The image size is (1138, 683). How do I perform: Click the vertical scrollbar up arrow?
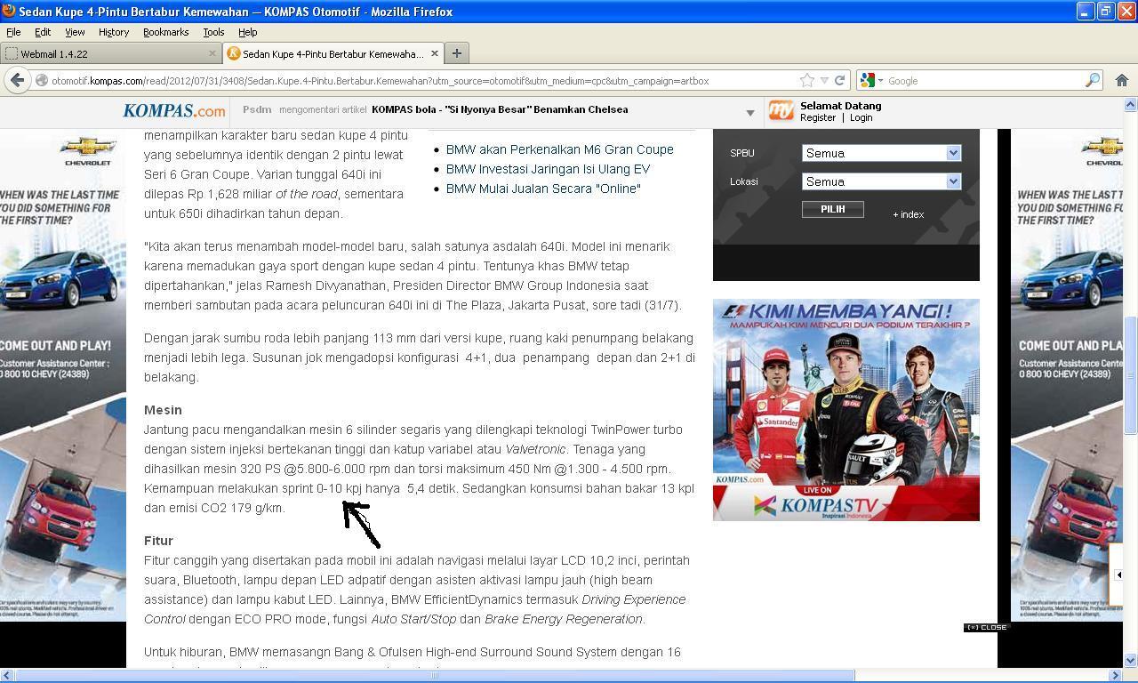[1131, 105]
